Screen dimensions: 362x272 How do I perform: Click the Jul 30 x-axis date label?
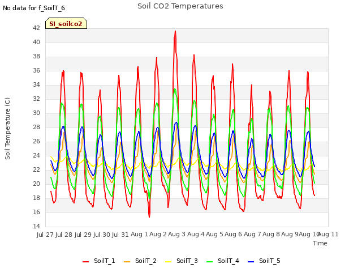coord(102,235)
